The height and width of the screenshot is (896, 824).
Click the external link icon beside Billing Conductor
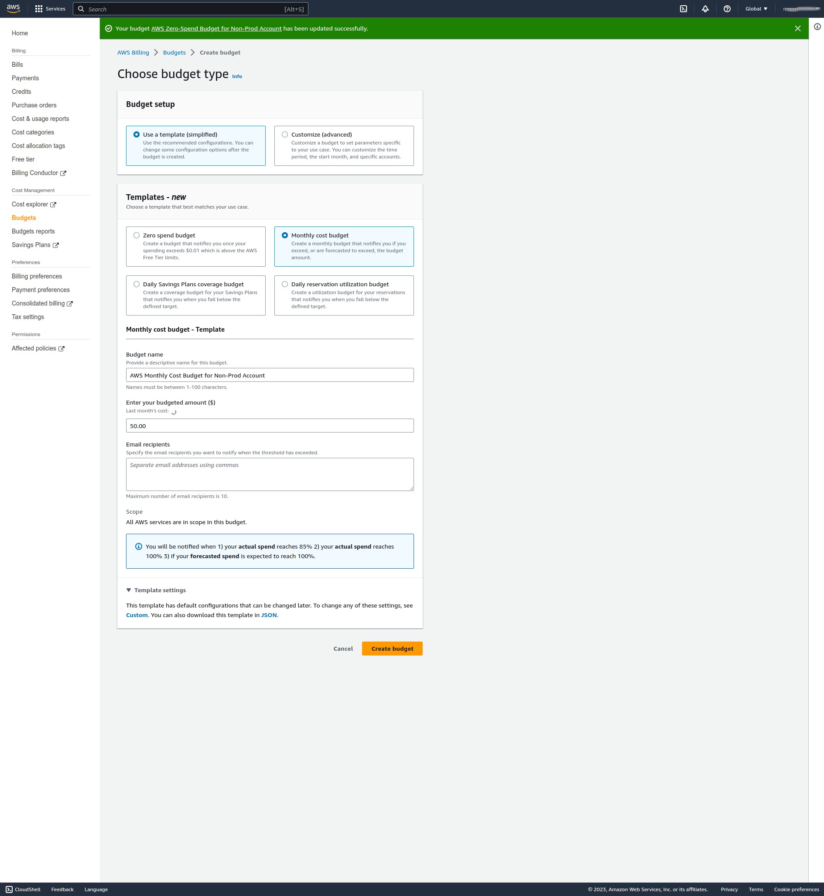point(63,174)
